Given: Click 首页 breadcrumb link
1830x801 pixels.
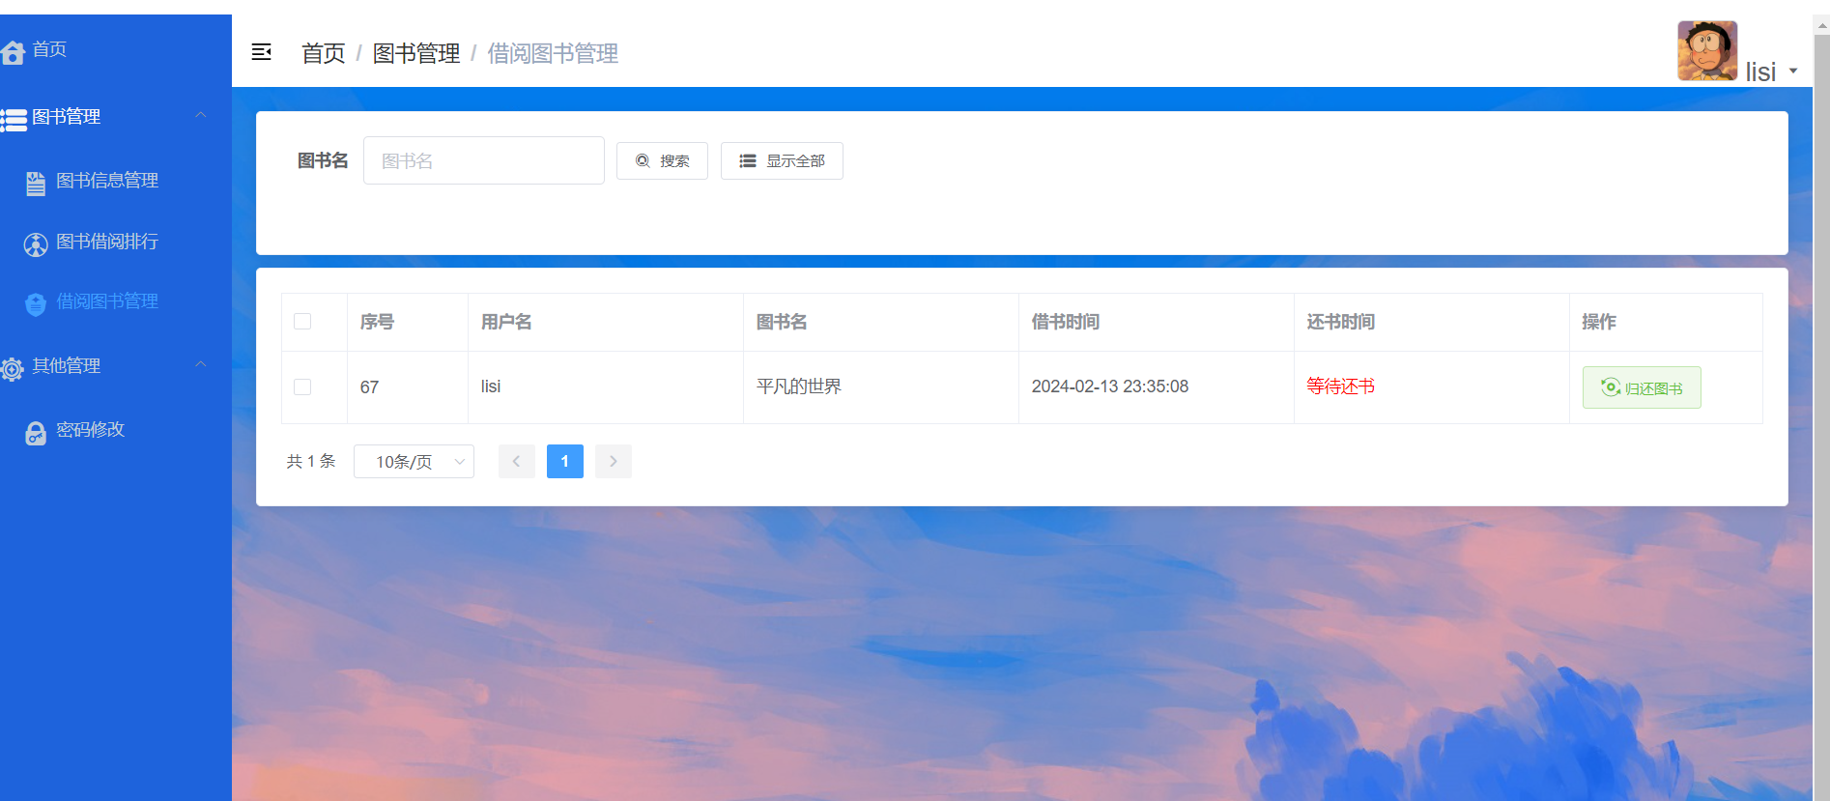Looking at the screenshot, I should coord(324,54).
